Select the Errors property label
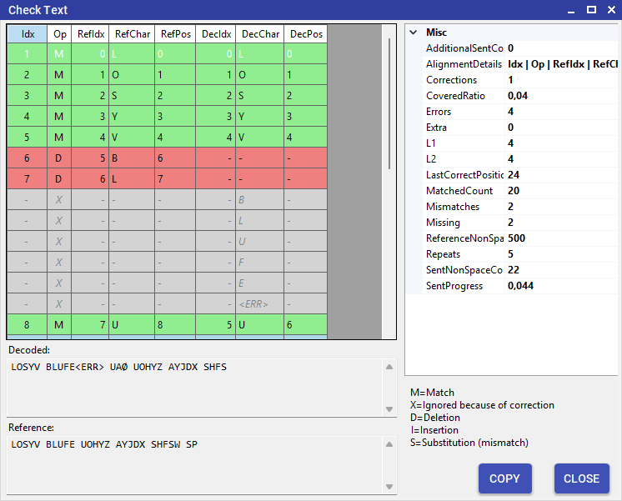The image size is (622, 501). point(439,112)
